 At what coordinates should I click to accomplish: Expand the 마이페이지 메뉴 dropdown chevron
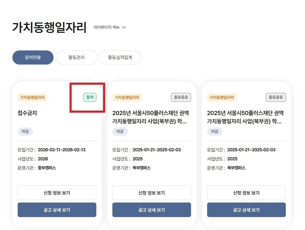(x=124, y=28)
